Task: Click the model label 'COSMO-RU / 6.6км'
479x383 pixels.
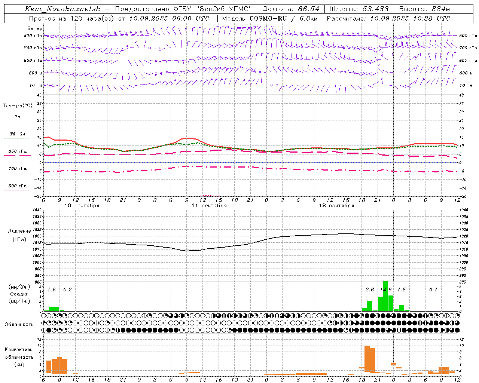Action: tap(283, 18)
